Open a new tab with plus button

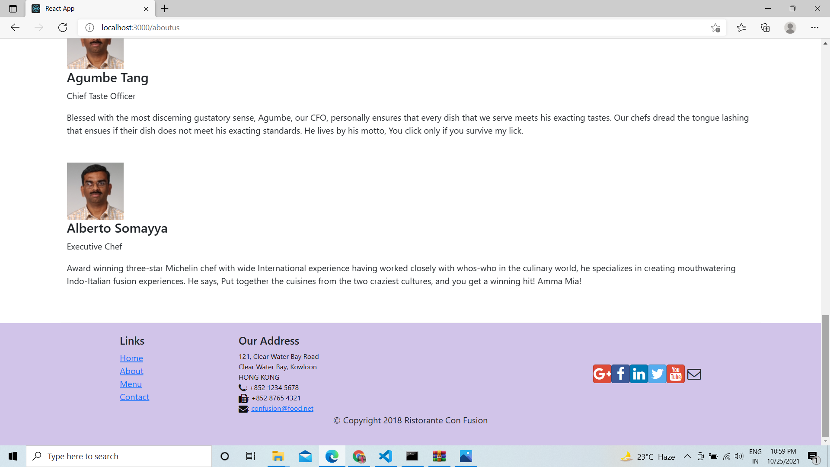point(165,9)
